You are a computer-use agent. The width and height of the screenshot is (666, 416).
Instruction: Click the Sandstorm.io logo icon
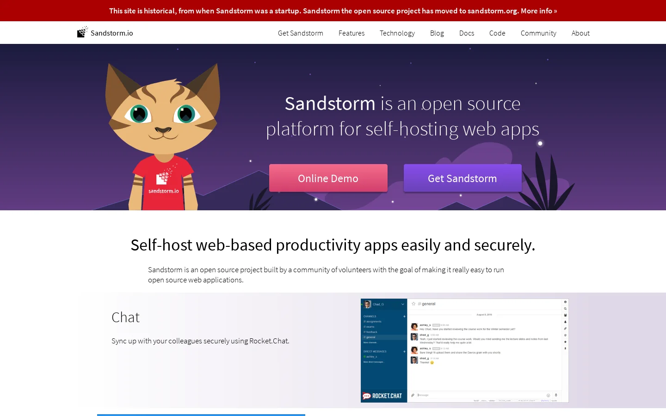(x=82, y=32)
